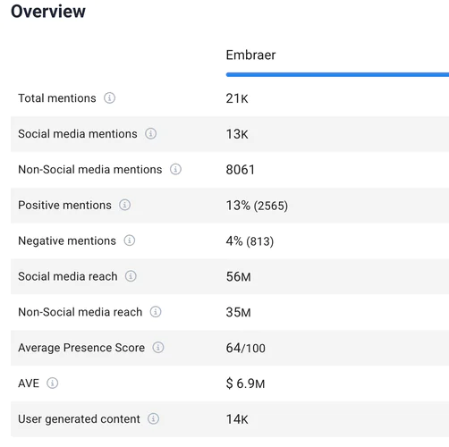
Task: Click the 21K total mentions value
Action: tap(237, 98)
